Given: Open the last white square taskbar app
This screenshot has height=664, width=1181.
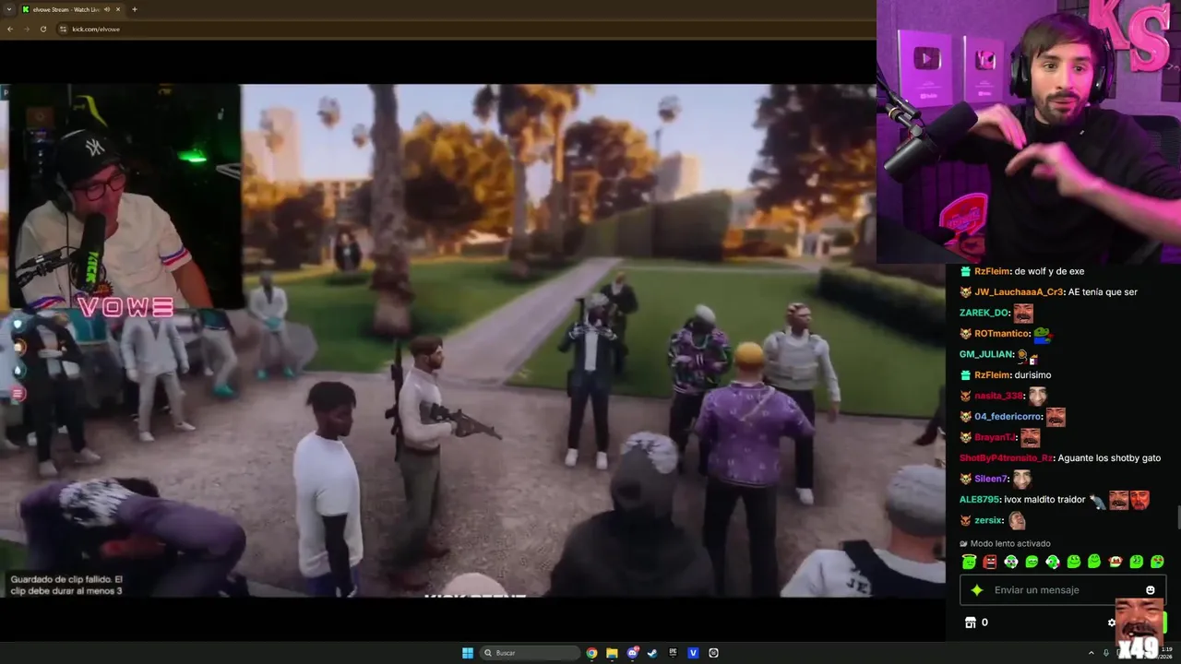Looking at the screenshot, I should pyautogui.click(x=713, y=653).
